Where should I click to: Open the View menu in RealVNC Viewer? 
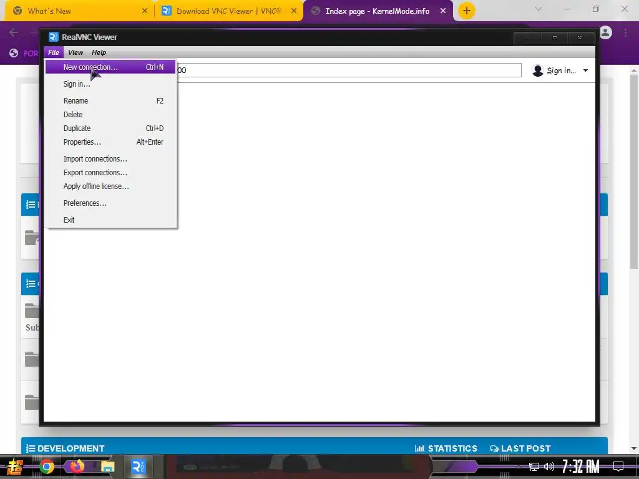[76, 52]
